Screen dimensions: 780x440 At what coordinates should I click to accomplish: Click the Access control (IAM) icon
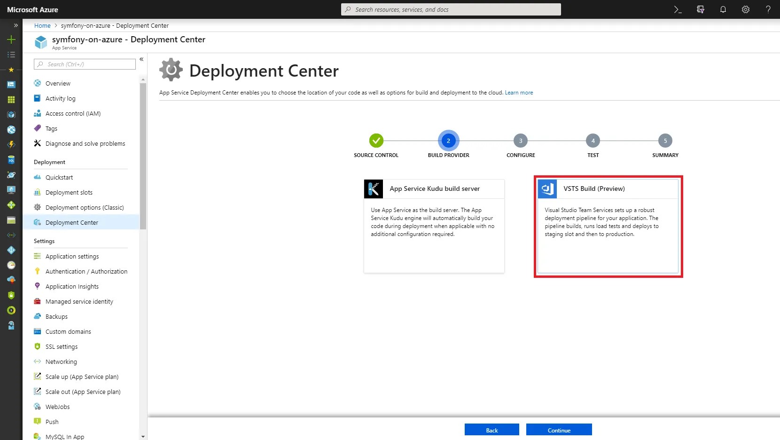38,113
